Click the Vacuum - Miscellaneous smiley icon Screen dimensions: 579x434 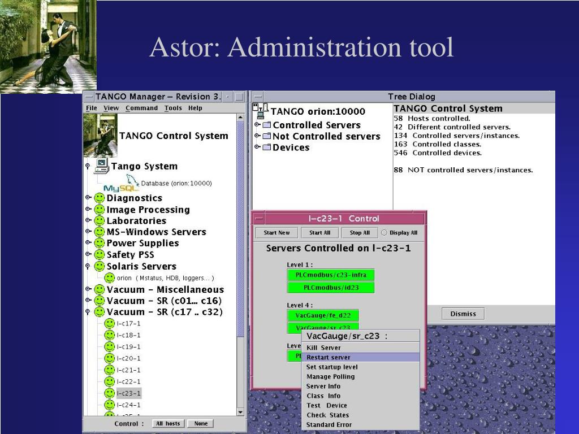click(99, 289)
